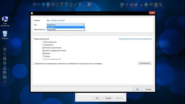The height and width of the screenshot is (104, 185).
Task: Click Отмена in permission entry dialog
Action: [x=148, y=89]
